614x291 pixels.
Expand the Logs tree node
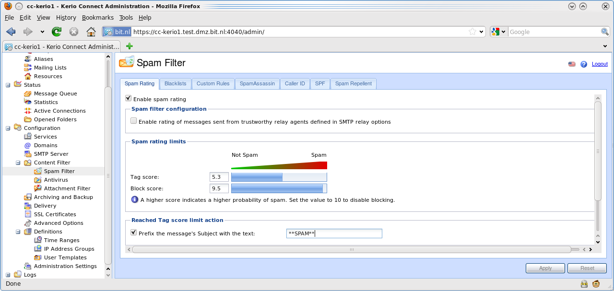tap(8, 275)
